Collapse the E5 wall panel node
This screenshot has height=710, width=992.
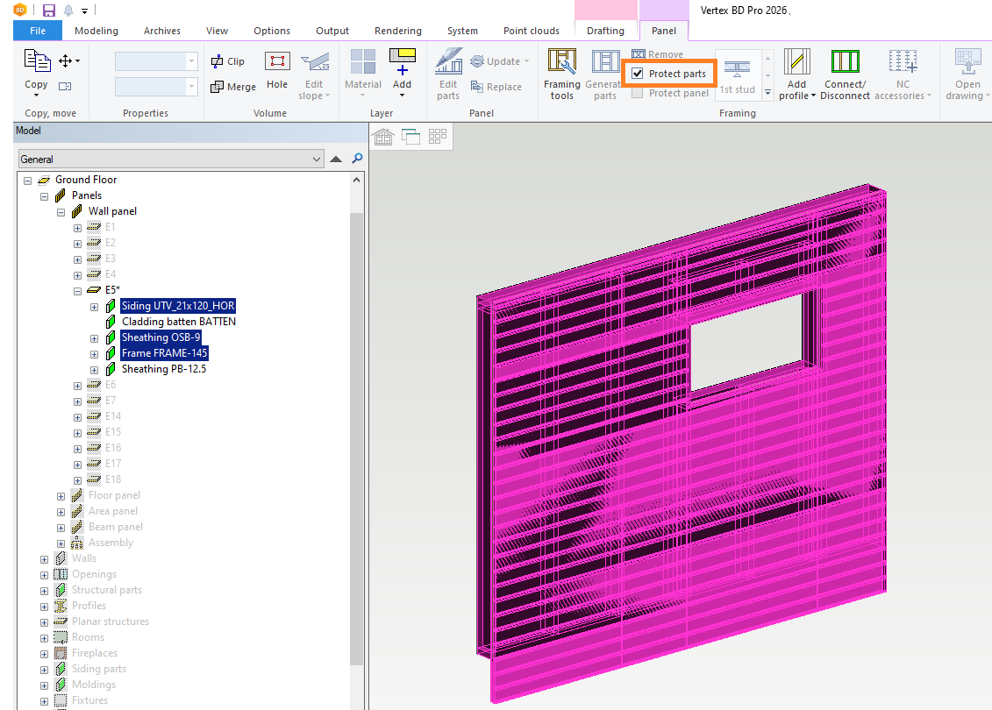[x=77, y=290]
